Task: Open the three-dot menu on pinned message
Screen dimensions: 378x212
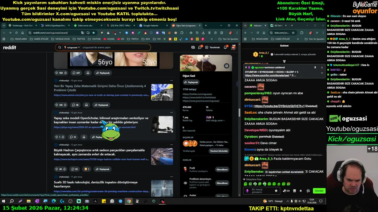Action: click(x=322, y=67)
